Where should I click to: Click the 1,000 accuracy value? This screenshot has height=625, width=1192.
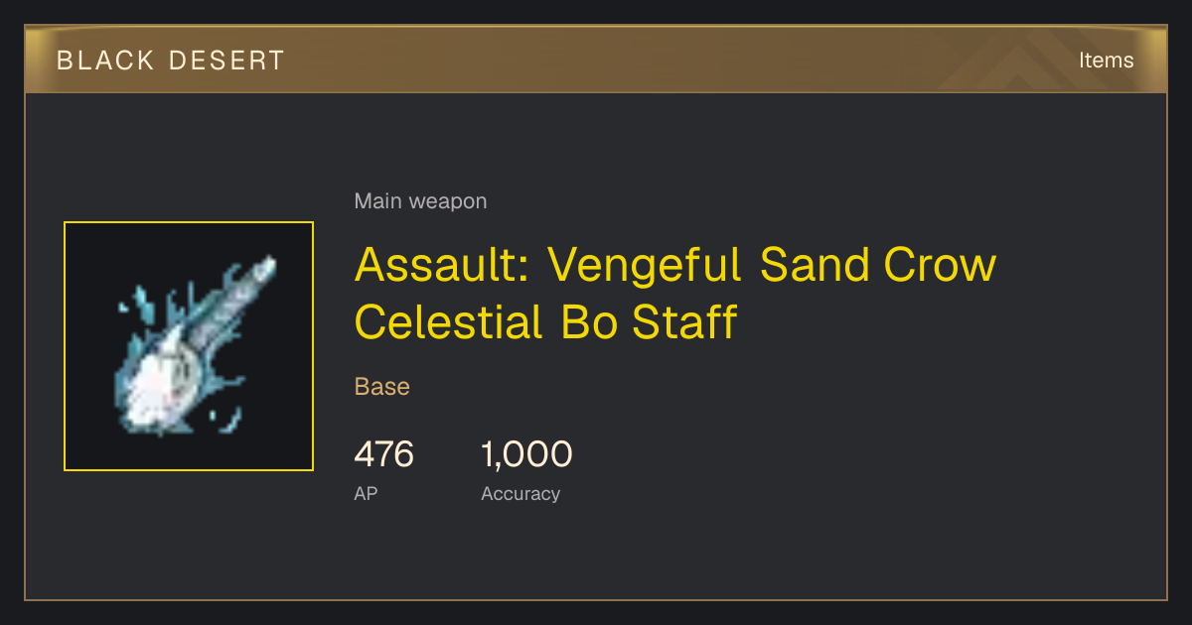(526, 454)
